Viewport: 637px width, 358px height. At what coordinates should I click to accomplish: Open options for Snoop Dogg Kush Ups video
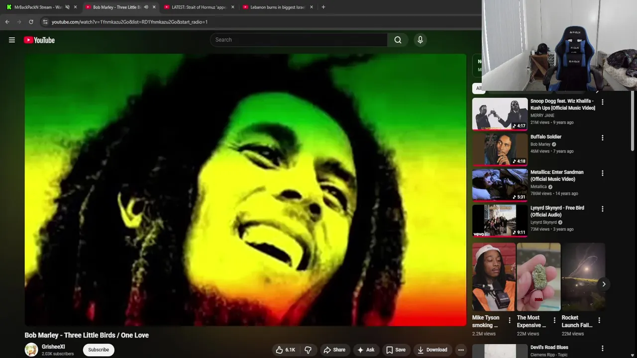(x=602, y=102)
